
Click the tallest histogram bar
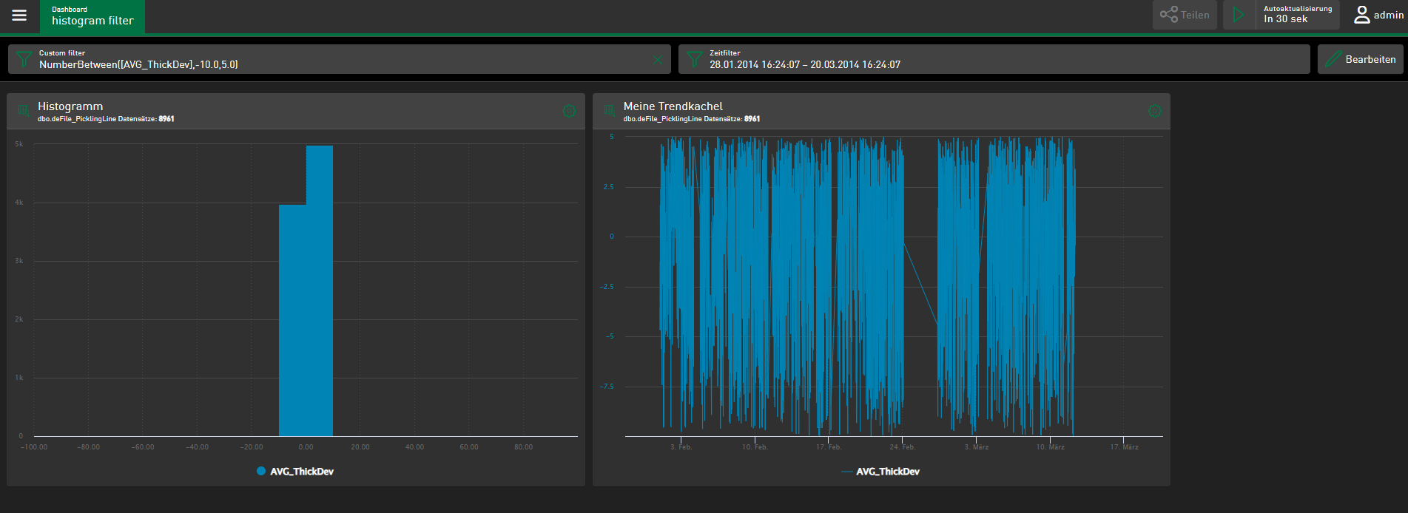coord(320,296)
